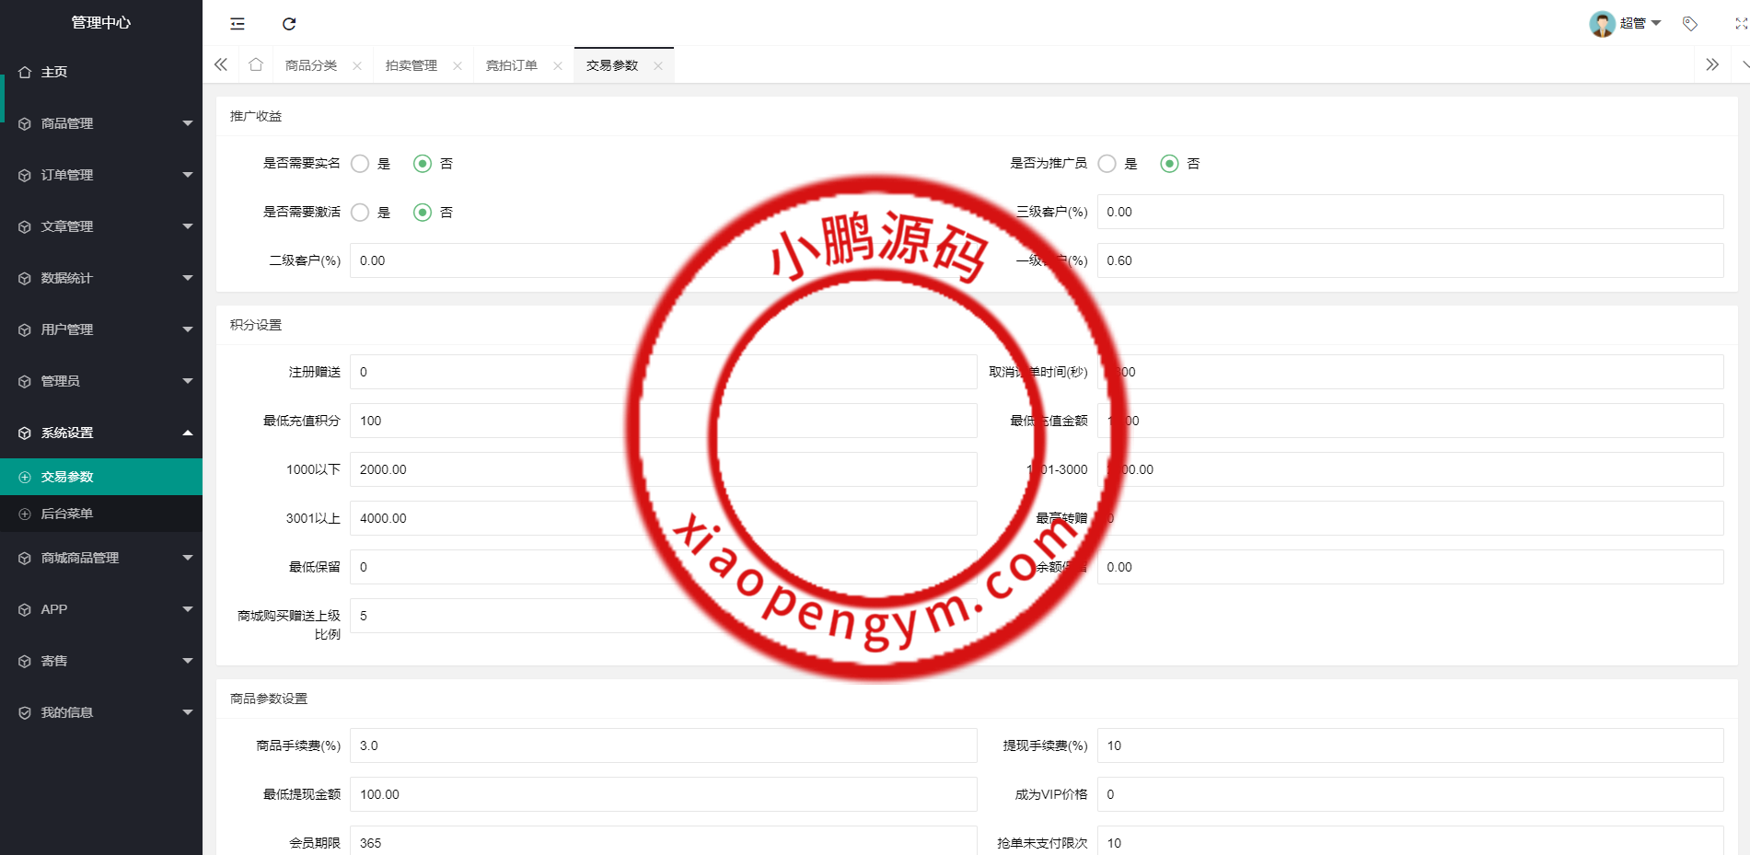
Task: Click the 寄售 cube icon
Action: (25, 661)
